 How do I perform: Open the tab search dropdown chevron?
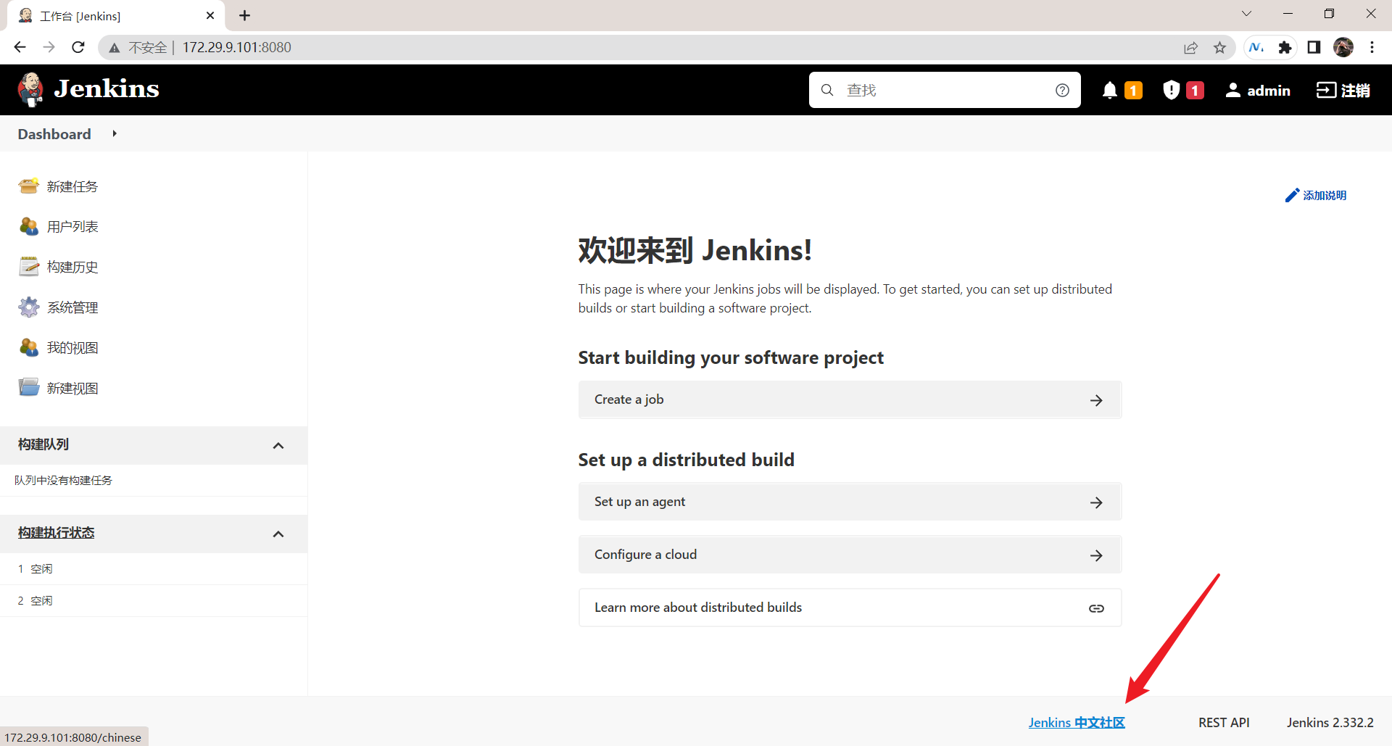[x=1247, y=13]
